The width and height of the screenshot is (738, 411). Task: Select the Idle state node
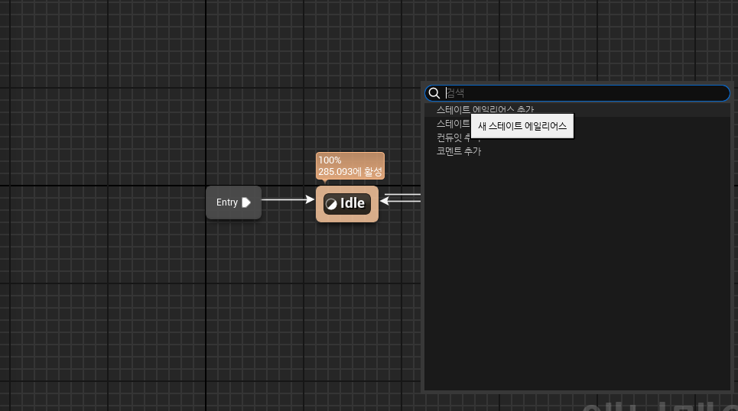click(x=347, y=204)
